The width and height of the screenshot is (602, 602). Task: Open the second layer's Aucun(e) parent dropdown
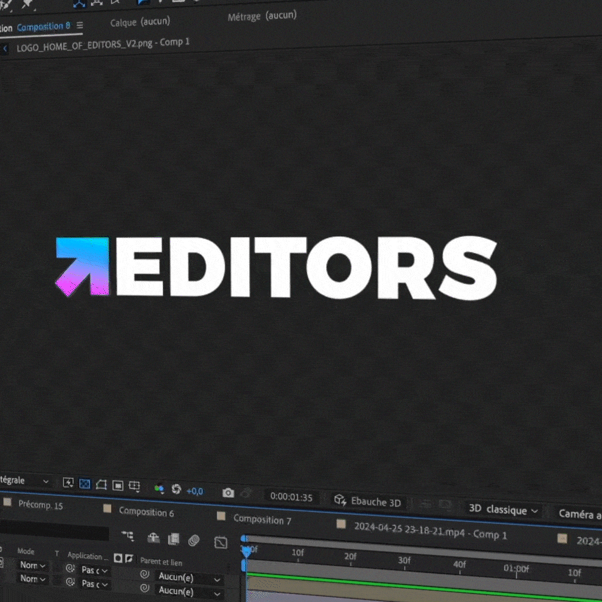click(x=190, y=591)
